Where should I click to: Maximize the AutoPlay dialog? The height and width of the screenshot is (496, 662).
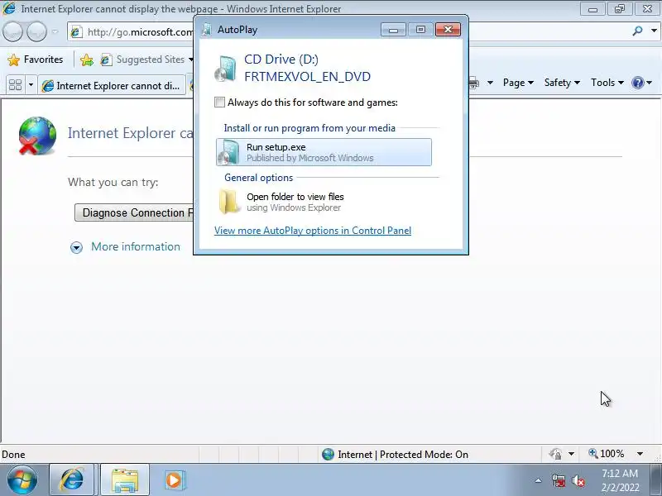[x=420, y=29]
